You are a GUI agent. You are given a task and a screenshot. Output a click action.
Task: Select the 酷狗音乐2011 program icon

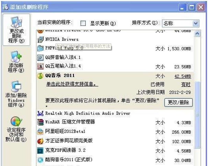[40, 160]
